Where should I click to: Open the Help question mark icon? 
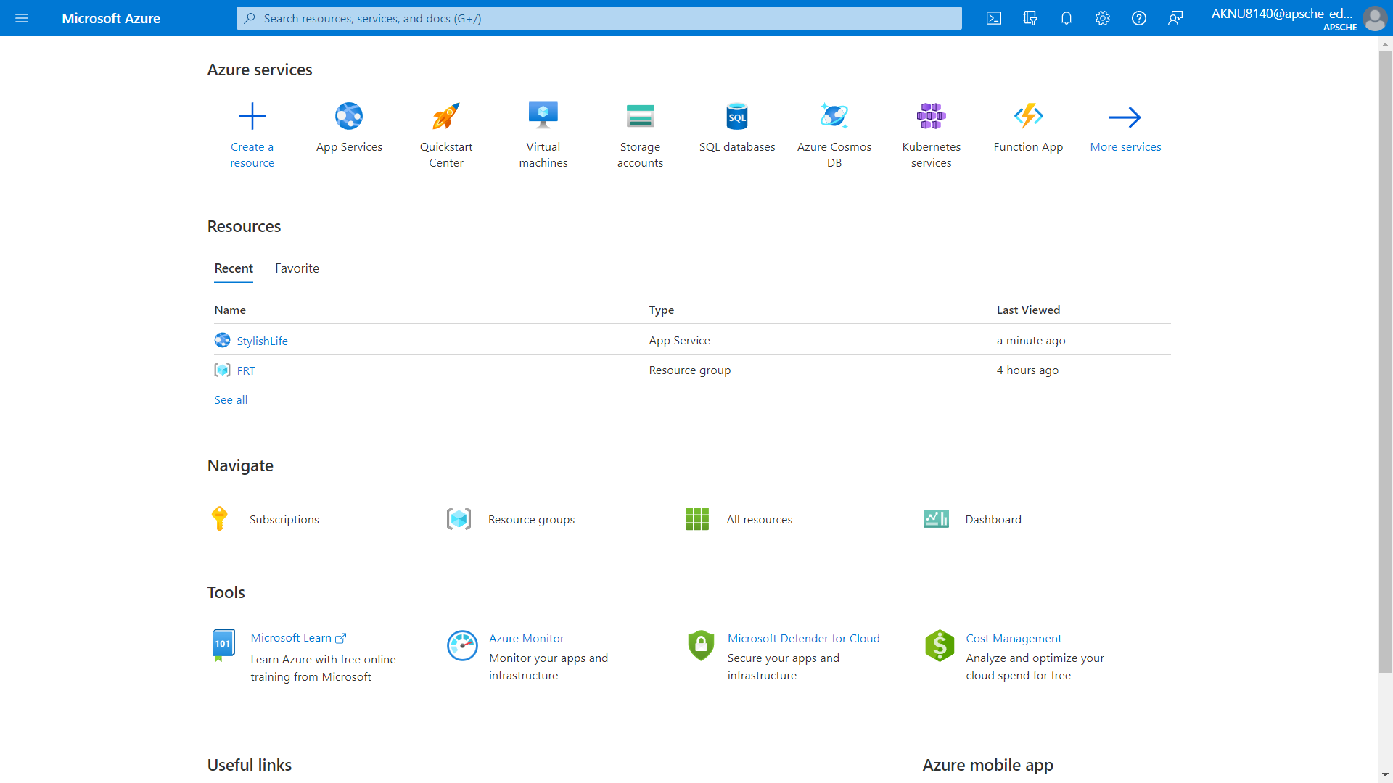coord(1138,18)
